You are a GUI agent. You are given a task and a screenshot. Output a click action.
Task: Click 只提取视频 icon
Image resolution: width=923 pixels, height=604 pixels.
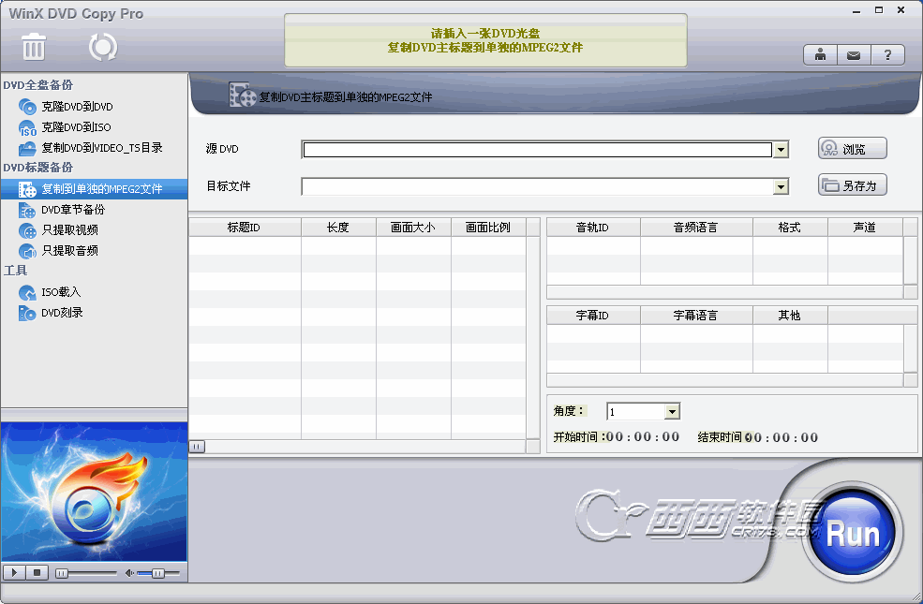[27, 230]
